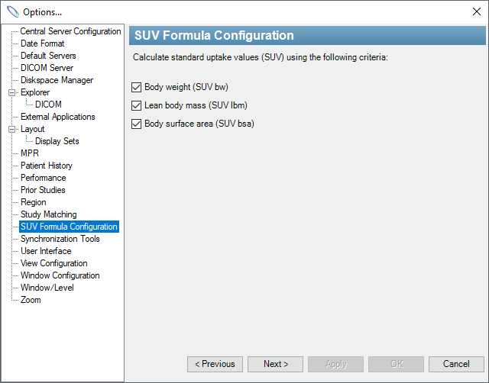Toggle Lean body mass (SUV lbm) checkbox
The height and width of the screenshot is (383, 489).
(x=136, y=105)
